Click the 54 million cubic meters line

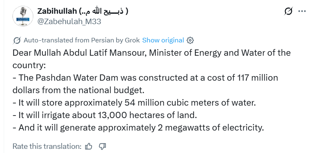pos(134,103)
